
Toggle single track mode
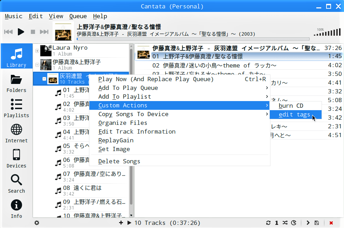pyautogui.click(x=277, y=223)
